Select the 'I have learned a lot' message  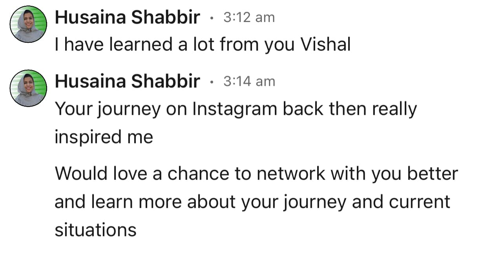pos(202,45)
